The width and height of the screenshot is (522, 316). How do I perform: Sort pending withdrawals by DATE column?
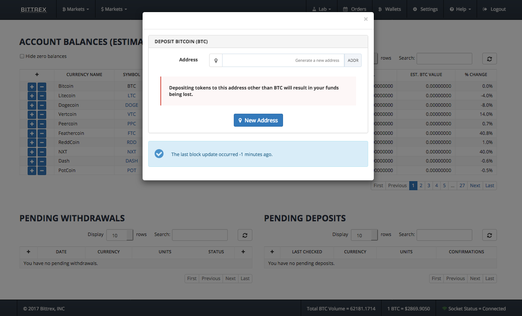(x=61, y=252)
